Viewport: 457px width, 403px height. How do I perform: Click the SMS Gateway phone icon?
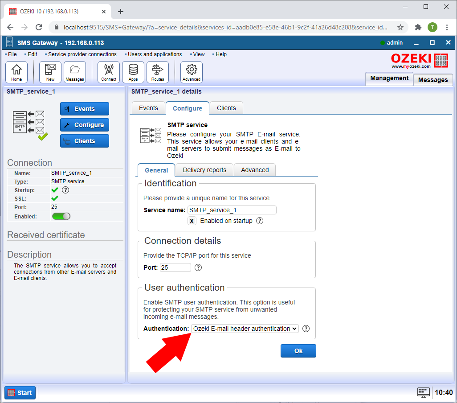(9, 42)
